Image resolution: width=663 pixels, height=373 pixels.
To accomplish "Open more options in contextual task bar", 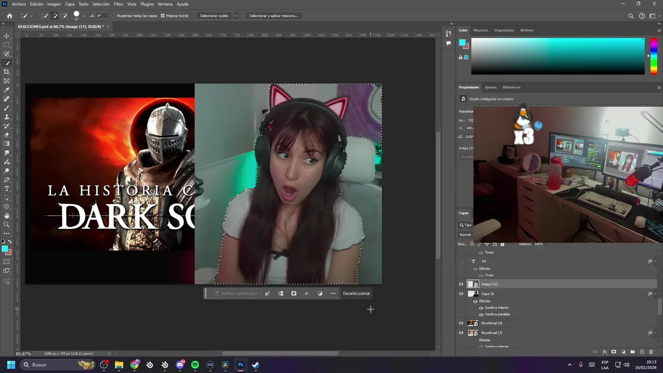I will (x=333, y=293).
